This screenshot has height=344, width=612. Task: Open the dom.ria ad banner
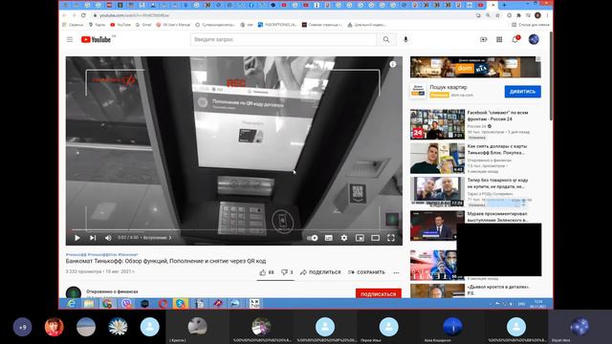point(475,67)
